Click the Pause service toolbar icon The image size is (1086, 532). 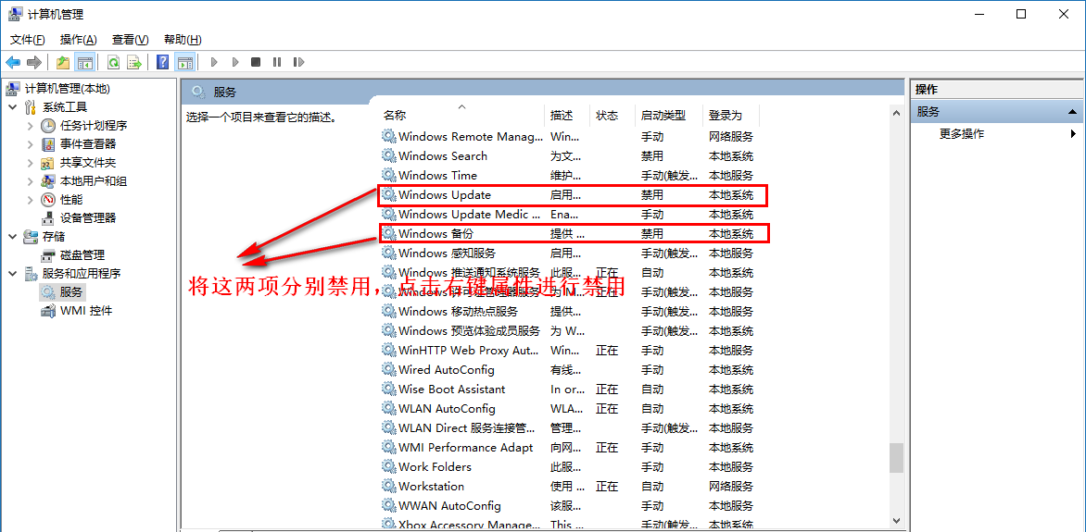click(x=277, y=62)
